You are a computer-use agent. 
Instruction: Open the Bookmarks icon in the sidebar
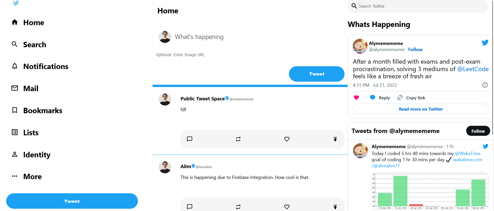point(15,110)
